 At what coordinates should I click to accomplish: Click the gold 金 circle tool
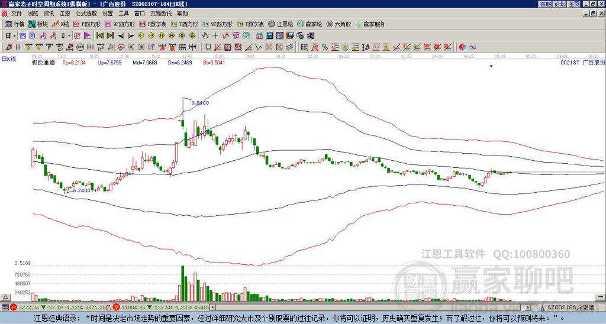click(x=345, y=47)
